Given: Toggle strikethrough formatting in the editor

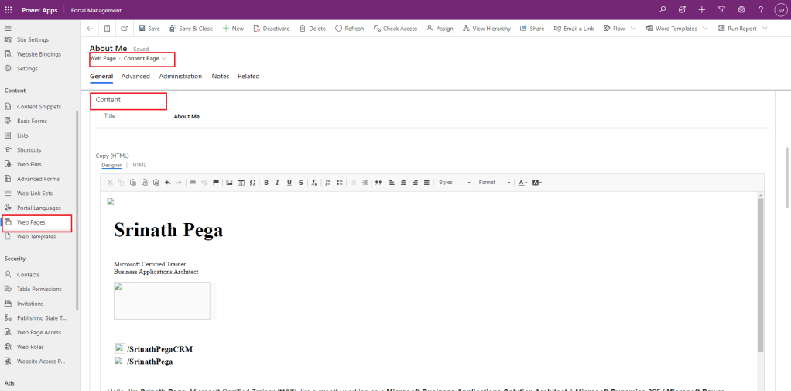Looking at the screenshot, I should tap(300, 183).
